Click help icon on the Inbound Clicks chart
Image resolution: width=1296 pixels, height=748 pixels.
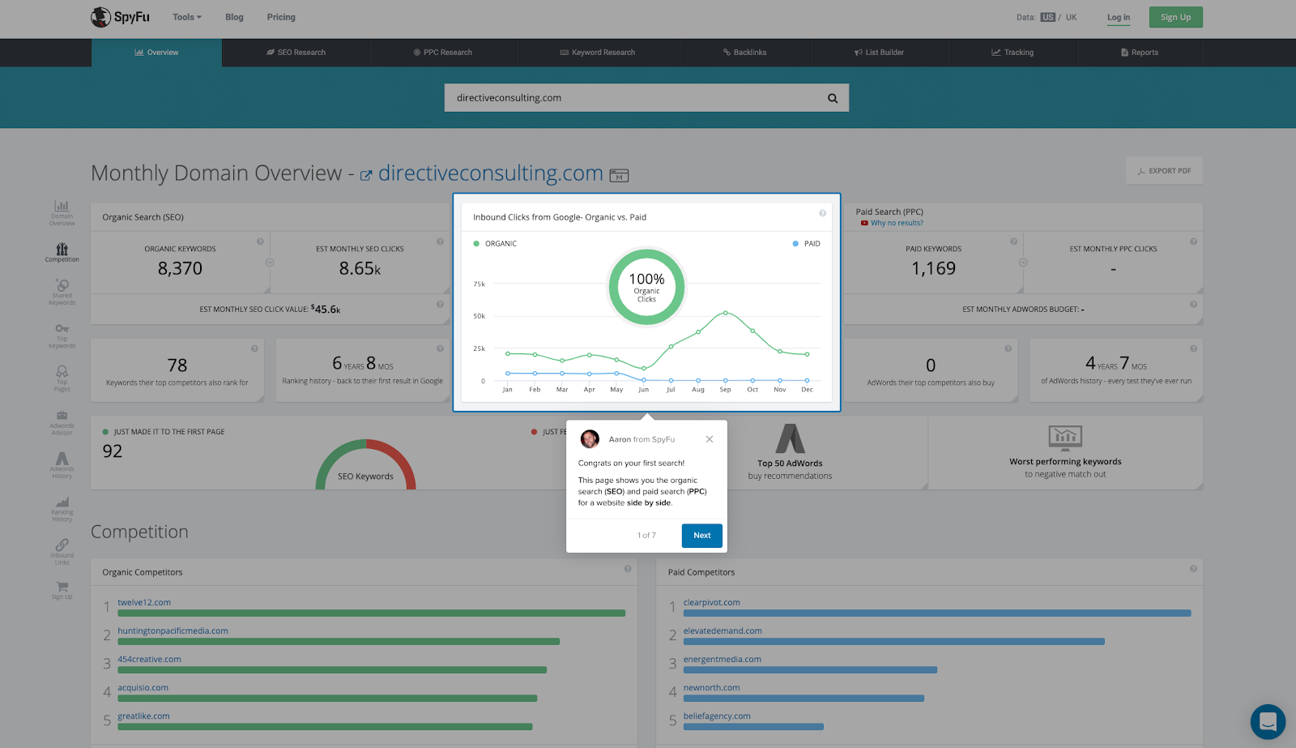822,213
